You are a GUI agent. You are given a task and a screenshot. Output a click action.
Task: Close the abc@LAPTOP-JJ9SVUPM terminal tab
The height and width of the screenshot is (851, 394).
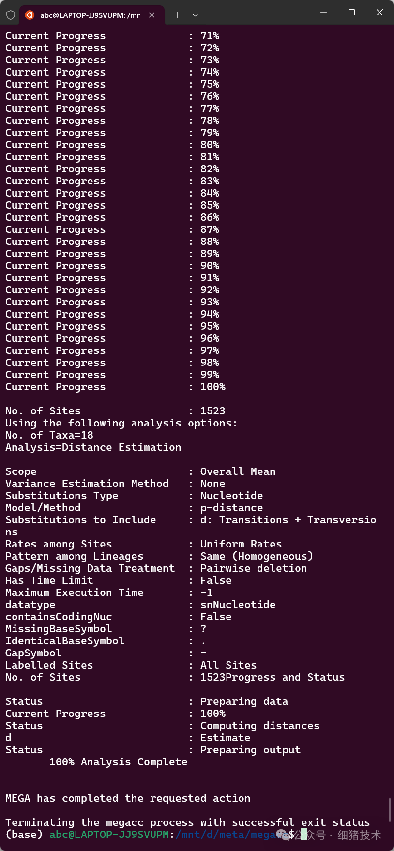point(152,15)
